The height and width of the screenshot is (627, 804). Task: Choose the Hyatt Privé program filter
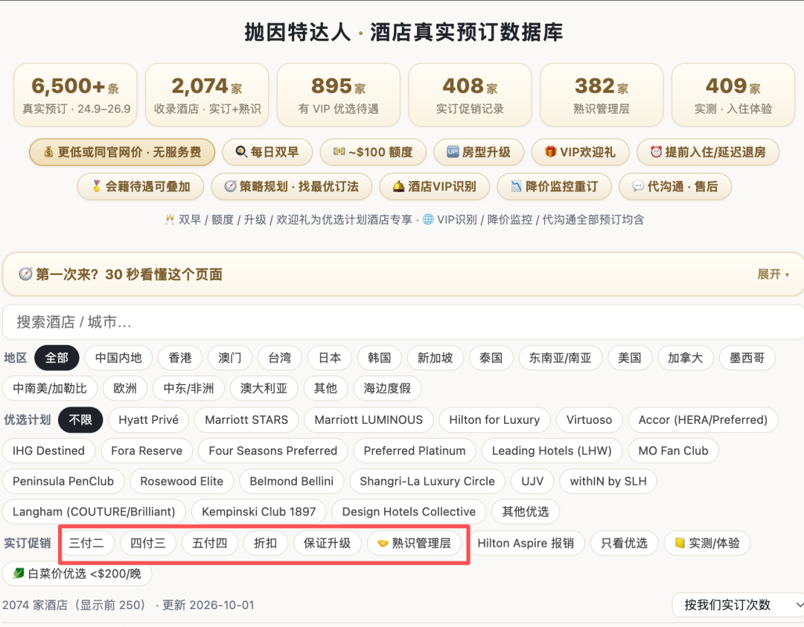pos(149,420)
